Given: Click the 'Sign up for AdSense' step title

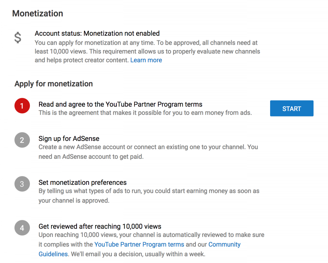Looking at the screenshot, I should pos(69,139).
